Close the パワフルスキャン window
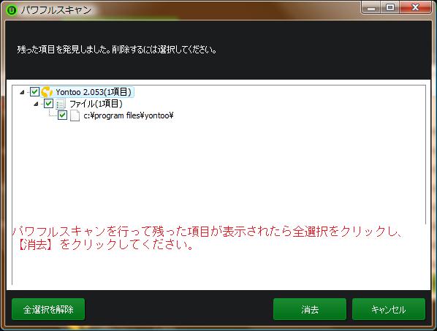437x331 pixels. (x=415, y=7)
